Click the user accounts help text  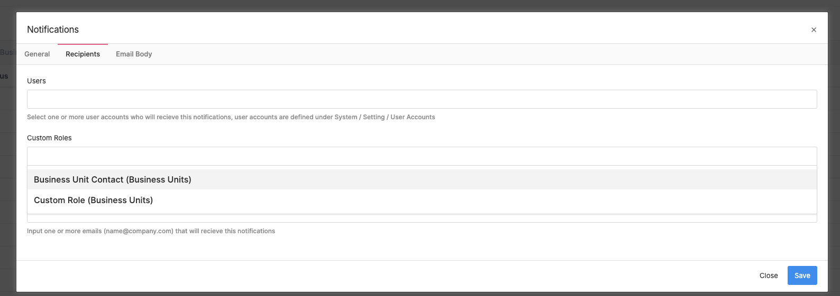click(231, 117)
